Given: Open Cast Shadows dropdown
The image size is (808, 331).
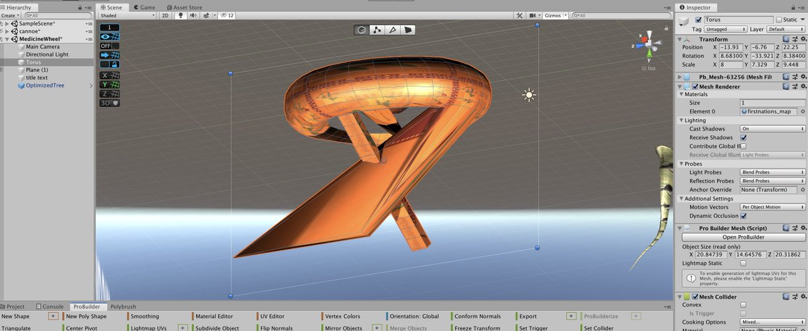Looking at the screenshot, I should click(x=773, y=128).
